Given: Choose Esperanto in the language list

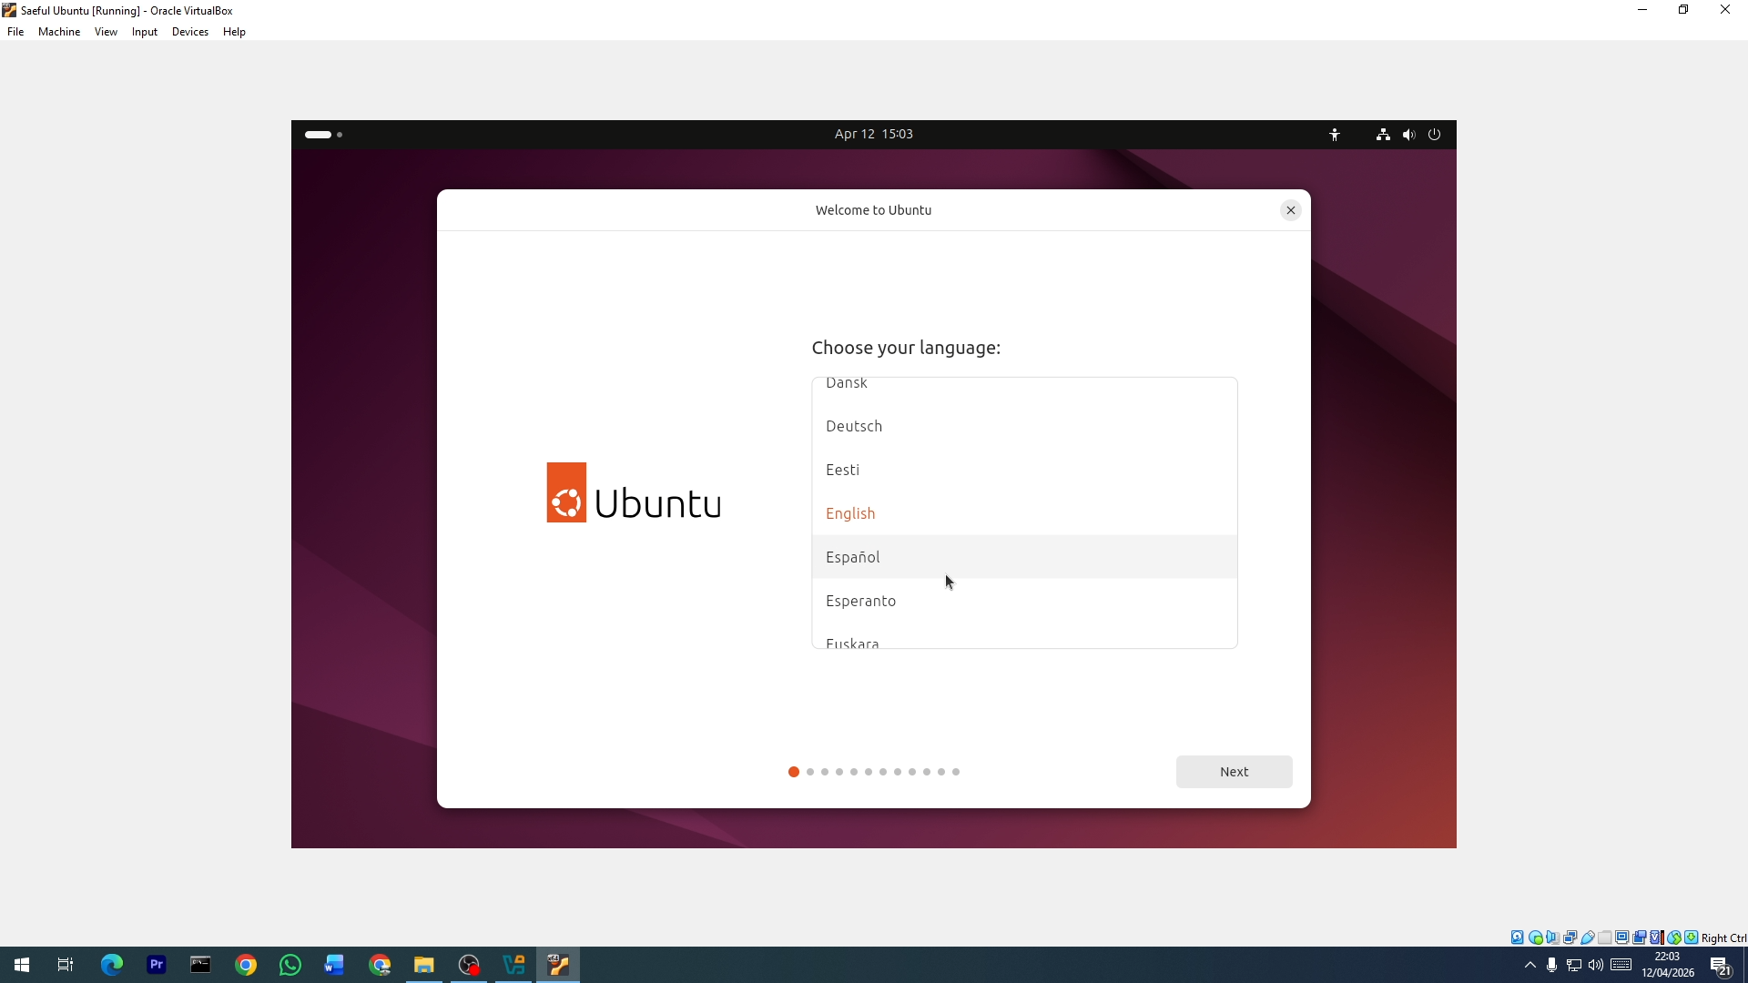Looking at the screenshot, I should (x=861, y=601).
